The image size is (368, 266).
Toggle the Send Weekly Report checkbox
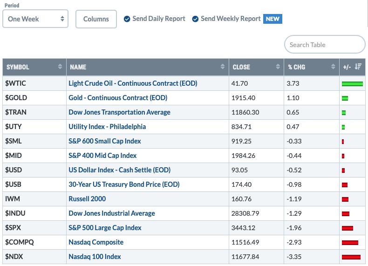[x=195, y=19]
